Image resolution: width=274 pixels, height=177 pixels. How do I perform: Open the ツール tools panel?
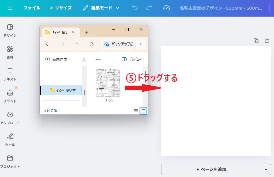(x=10, y=140)
